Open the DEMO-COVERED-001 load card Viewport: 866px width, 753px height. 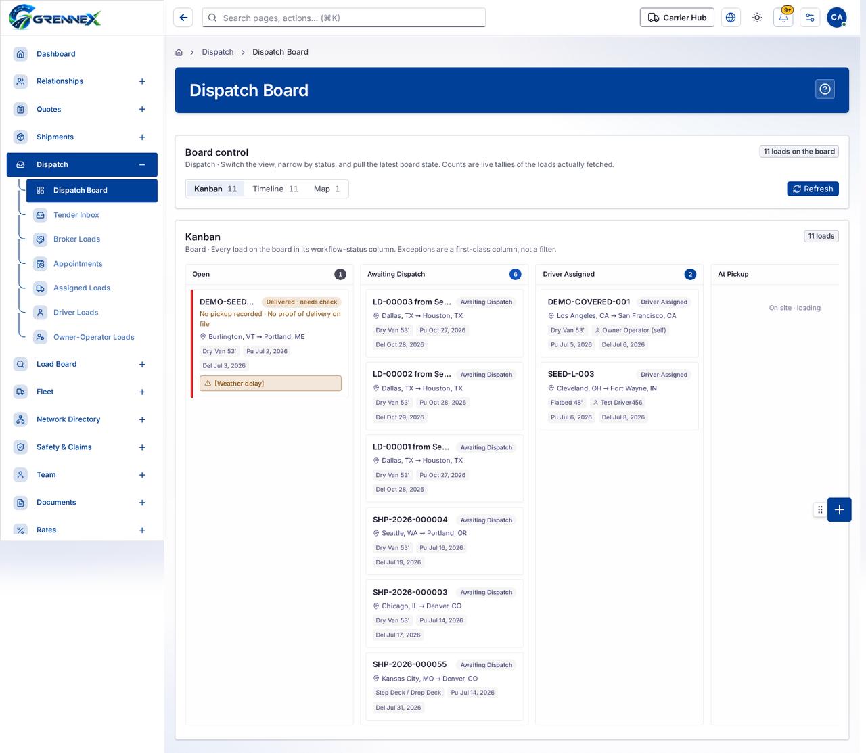(618, 323)
